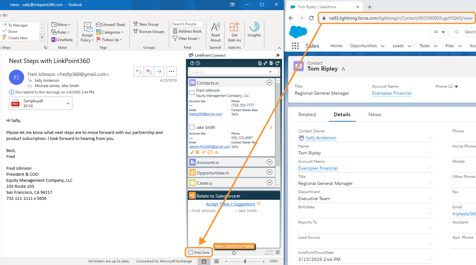The image size is (476, 265).
Task: Click zoom out minus on Outlook status bar
Action: pos(226,261)
